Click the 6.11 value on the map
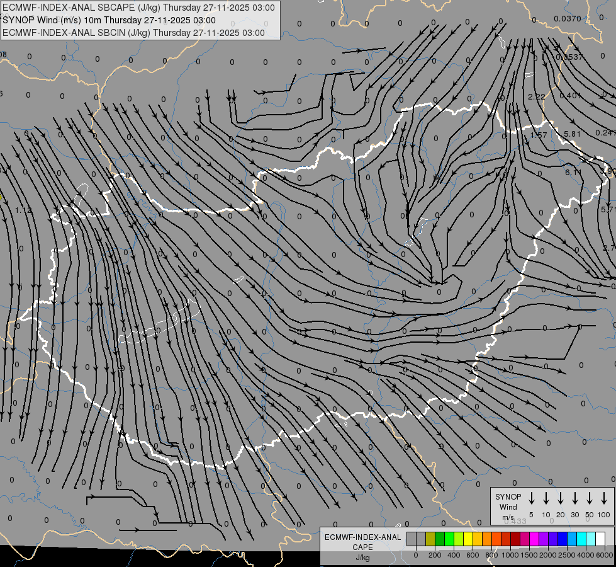The image size is (616, 567). pyautogui.click(x=573, y=173)
